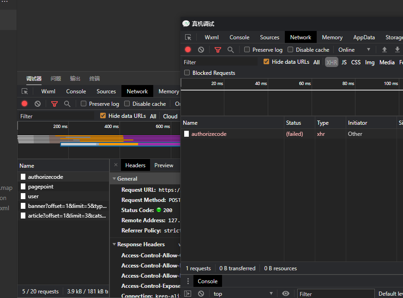This screenshot has width=403, height=298.
Task: Enable Disable cache in left debugger panel
Action: (x=126, y=103)
